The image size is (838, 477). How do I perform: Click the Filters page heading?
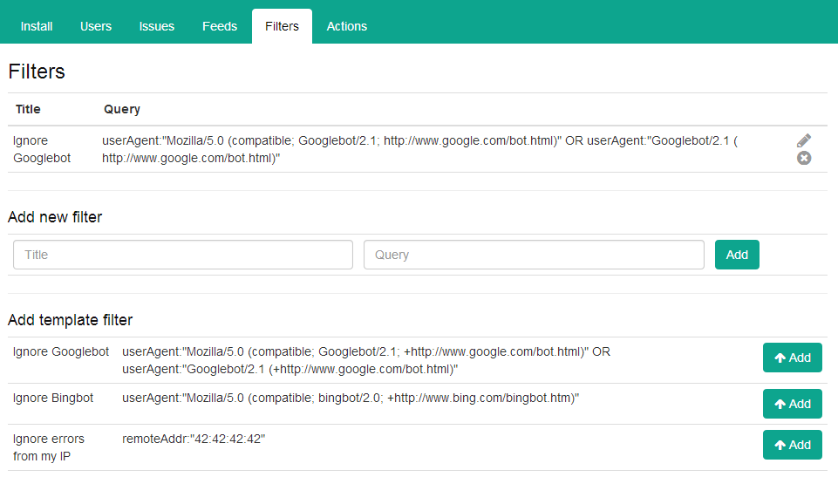[37, 72]
